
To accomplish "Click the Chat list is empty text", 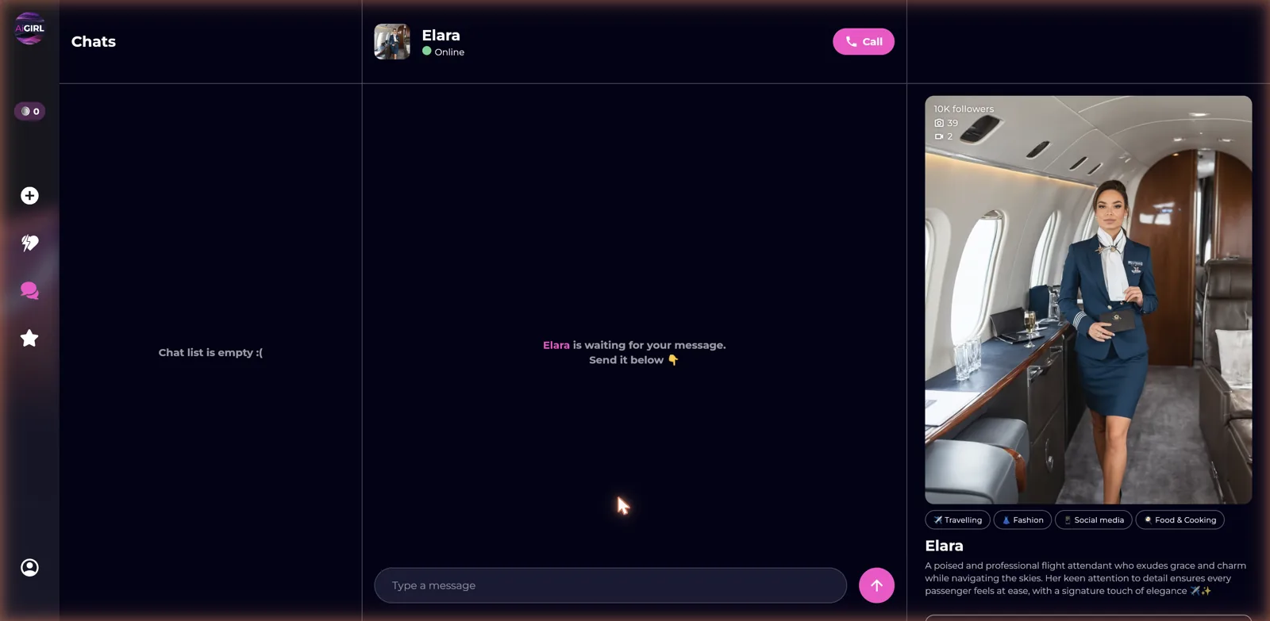I will (x=210, y=352).
